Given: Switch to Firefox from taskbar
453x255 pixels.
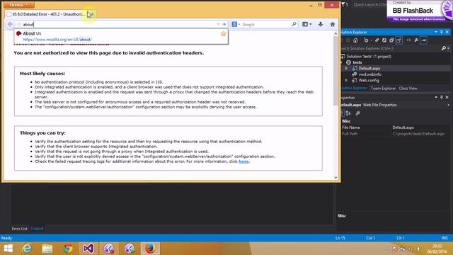Looking at the screenshot, I should point(150,249).
